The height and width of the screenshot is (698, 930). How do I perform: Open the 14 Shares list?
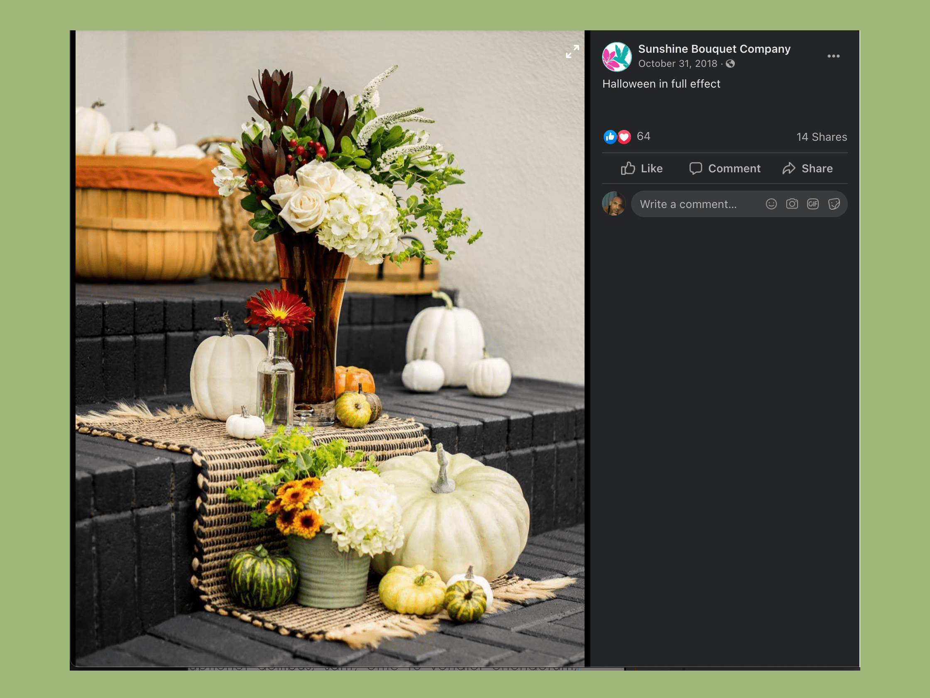tap(821, 137)
